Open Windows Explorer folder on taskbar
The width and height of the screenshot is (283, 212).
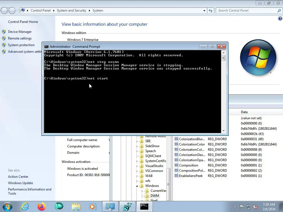[x=76, y=206]
